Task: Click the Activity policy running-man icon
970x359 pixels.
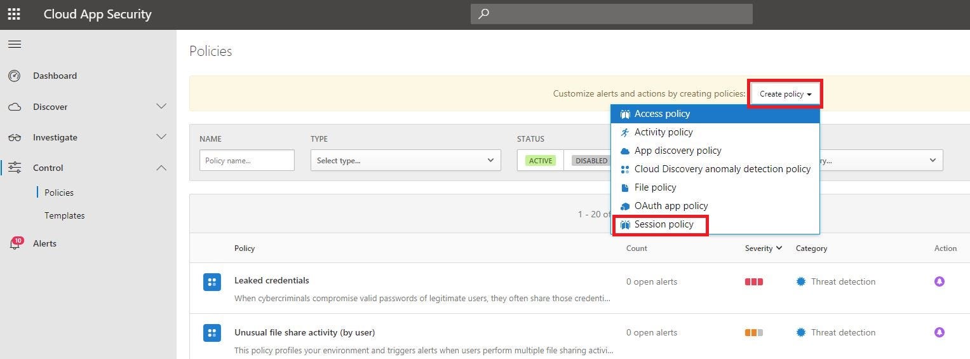Action: click(x=625, y=132)
